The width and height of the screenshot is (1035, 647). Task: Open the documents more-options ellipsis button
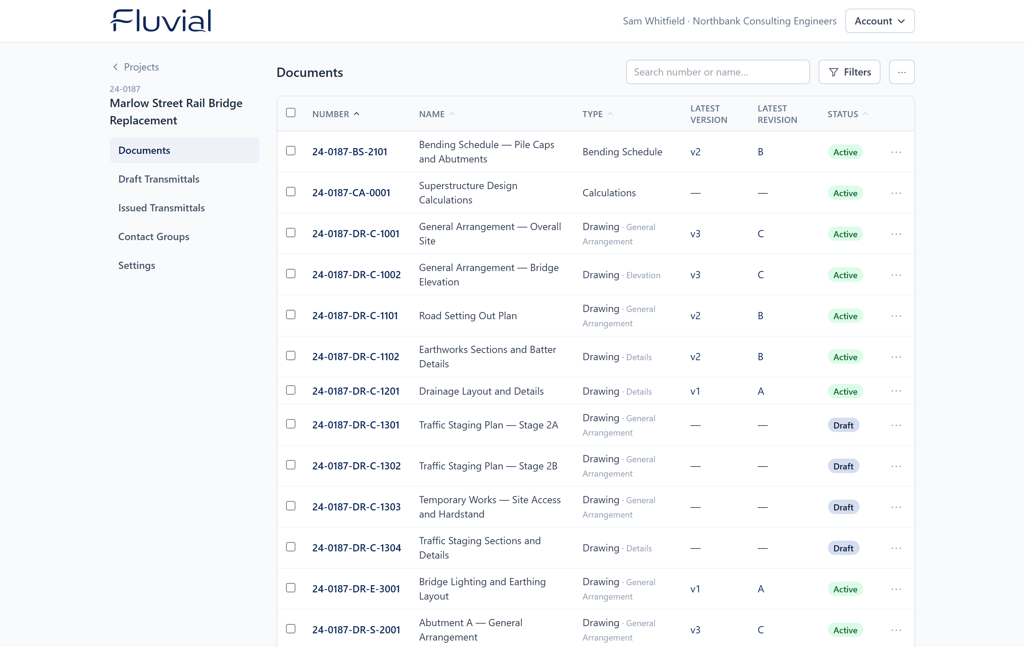tap(902, 72)
